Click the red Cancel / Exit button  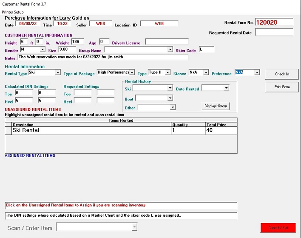tap(278, 228)
